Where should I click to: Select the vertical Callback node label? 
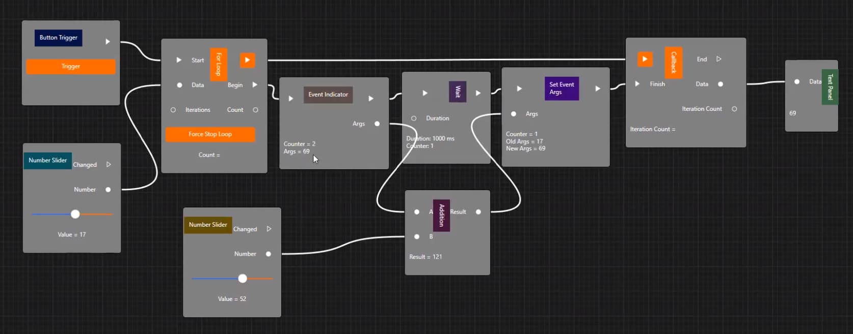coord(674,63)
